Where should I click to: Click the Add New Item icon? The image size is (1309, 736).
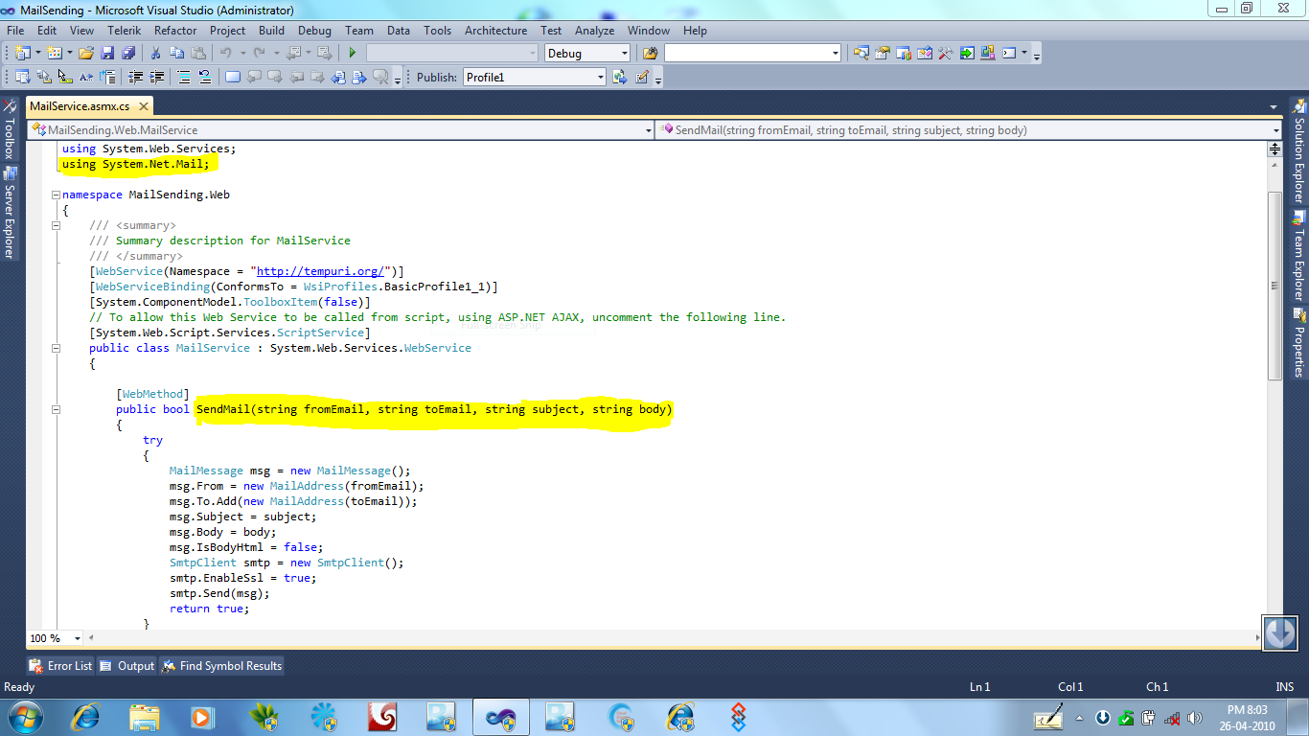[55, 54]
